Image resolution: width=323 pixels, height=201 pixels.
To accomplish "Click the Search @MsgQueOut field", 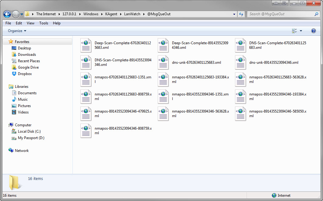I will pos(280,14).
